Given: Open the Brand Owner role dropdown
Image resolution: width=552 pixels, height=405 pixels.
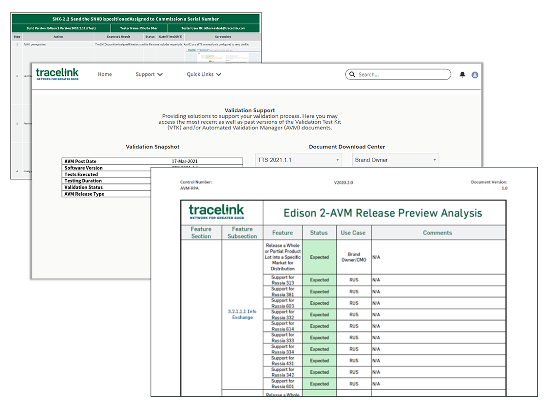Looking at the screenshot, I should [x=395, y=160].
